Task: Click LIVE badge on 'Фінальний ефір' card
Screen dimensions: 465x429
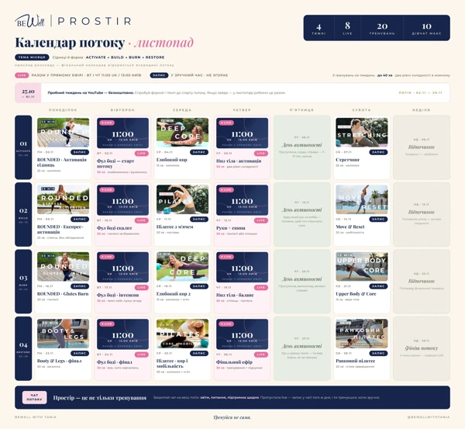Action: [x=261, y=355]
